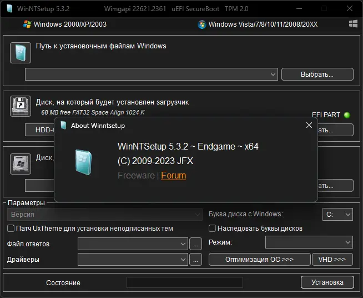Minimize the WinNTSetup window
The image size is (363, 298).
pyautogui.click(x=299, y=8)
